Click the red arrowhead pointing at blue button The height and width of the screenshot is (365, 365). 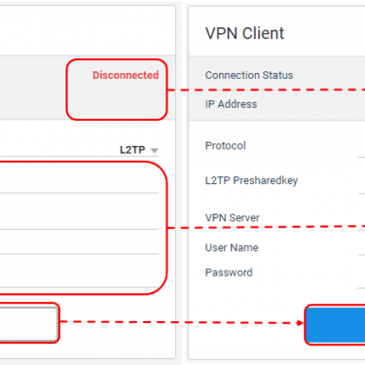(300, 323)
